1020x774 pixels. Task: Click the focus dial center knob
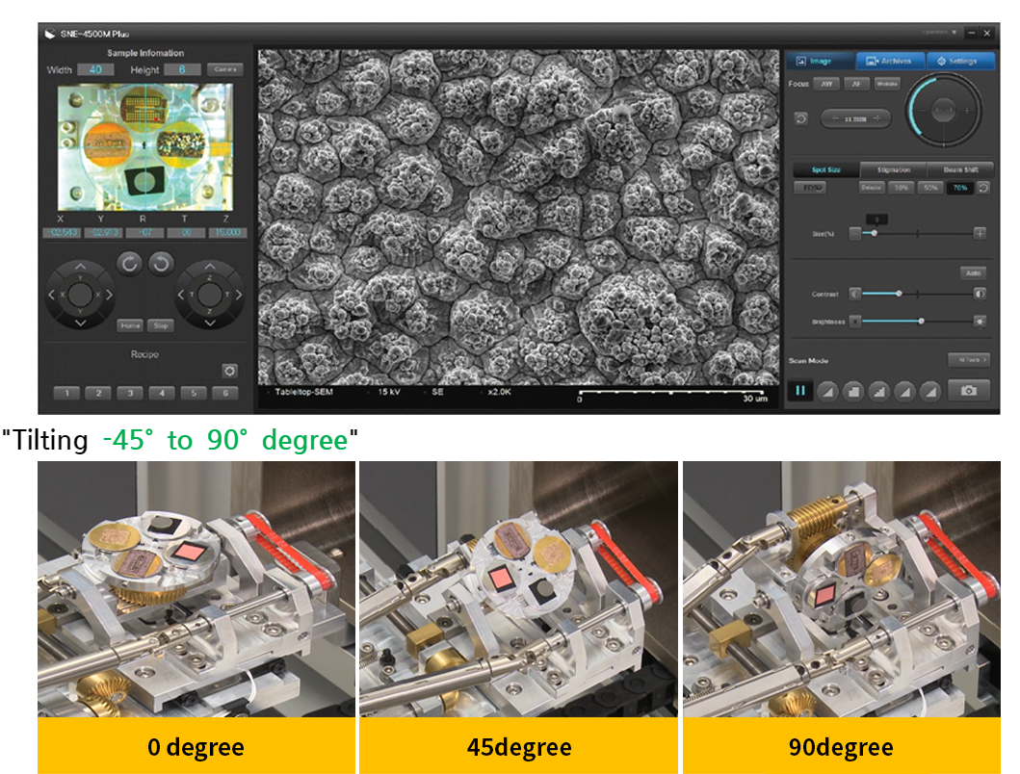pos(943,110)
